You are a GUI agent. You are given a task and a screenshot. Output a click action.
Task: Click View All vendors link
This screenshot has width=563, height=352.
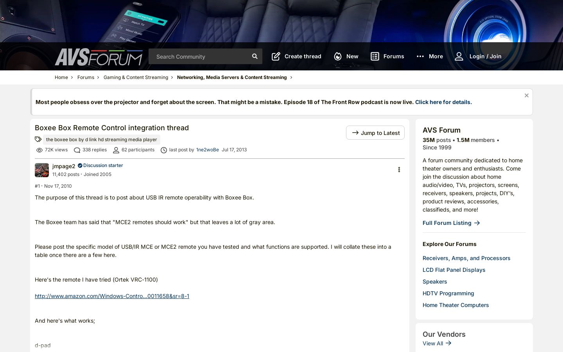(x=437, y=343)
